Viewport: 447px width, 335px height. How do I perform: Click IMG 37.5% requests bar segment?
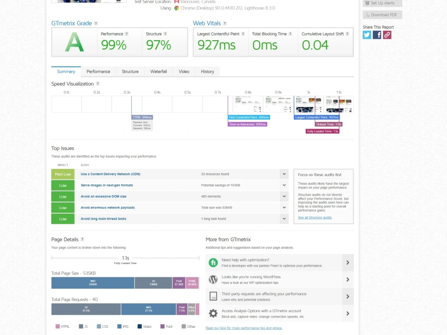click(148, 309)
